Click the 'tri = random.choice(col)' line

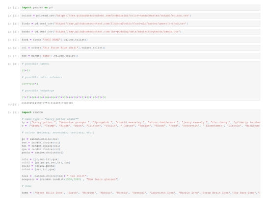point(41,146)
